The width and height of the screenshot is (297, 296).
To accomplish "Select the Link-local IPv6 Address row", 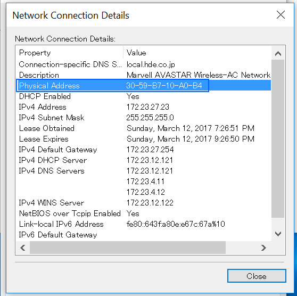I will click(144, 224).
